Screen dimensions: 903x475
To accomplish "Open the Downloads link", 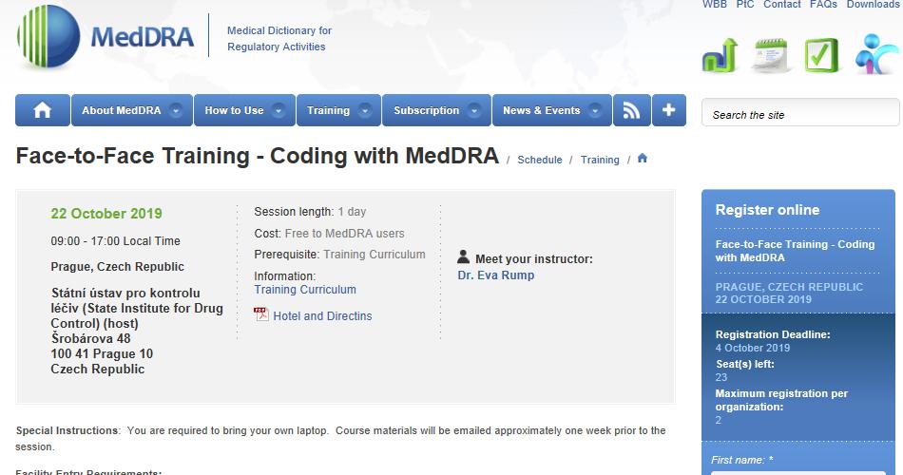I will [x=873, y=5].
